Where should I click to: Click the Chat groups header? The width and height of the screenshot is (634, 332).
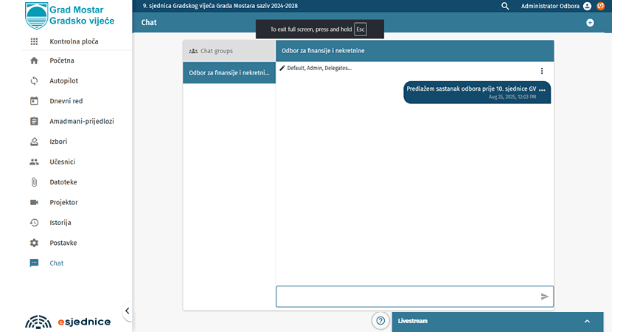(x=229, y=51)
